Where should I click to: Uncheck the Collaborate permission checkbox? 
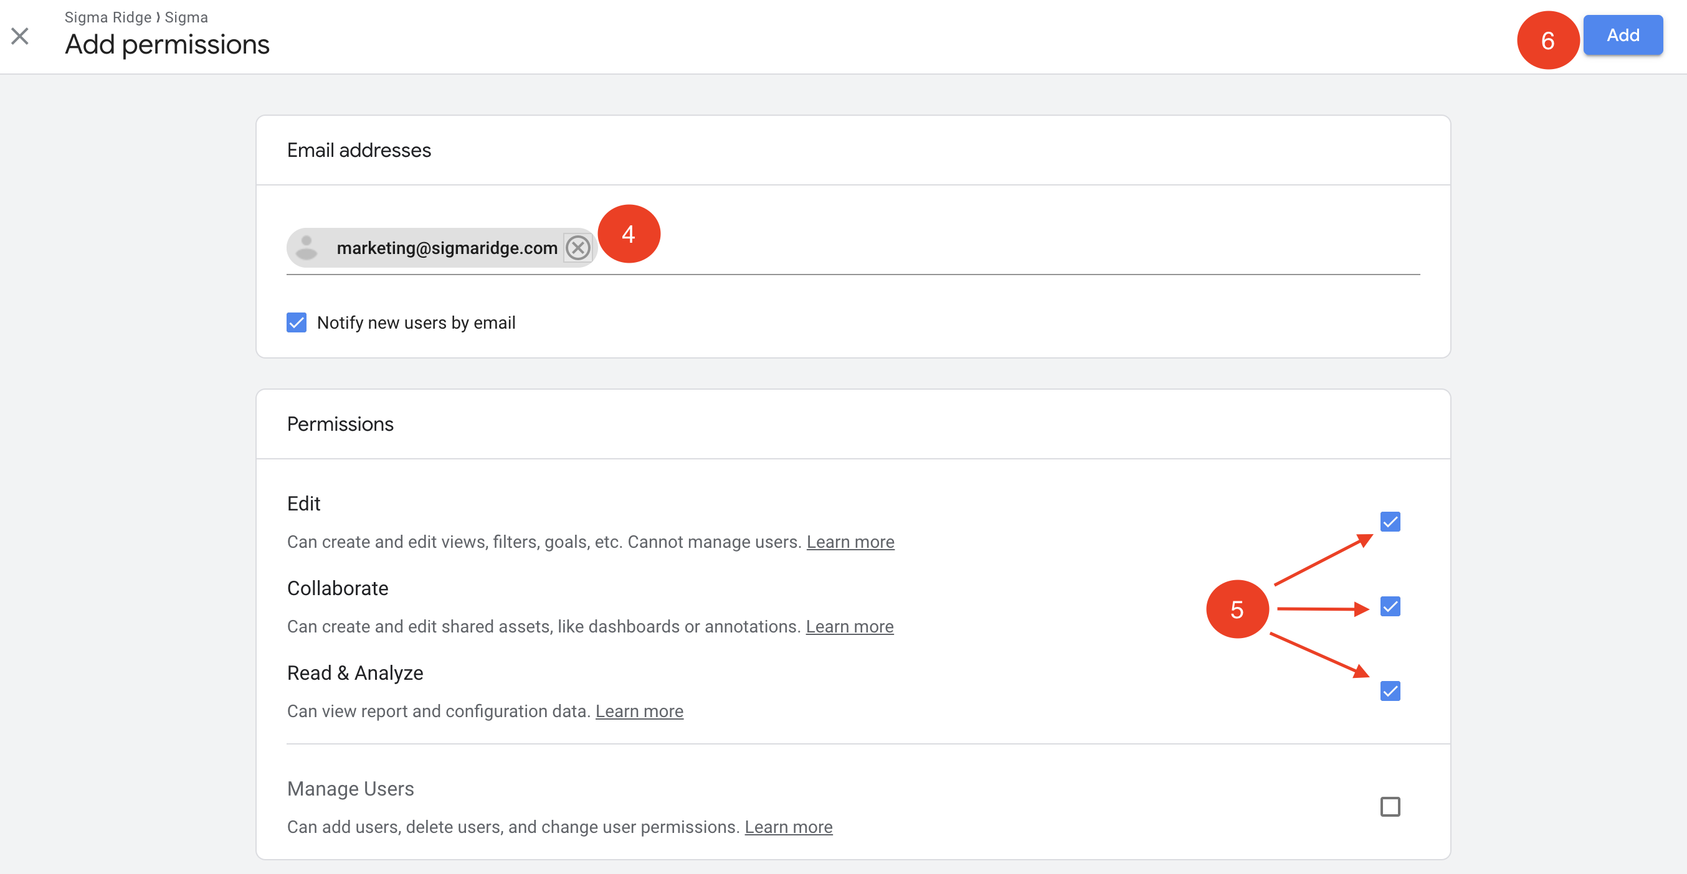[x=1390, y=606]
